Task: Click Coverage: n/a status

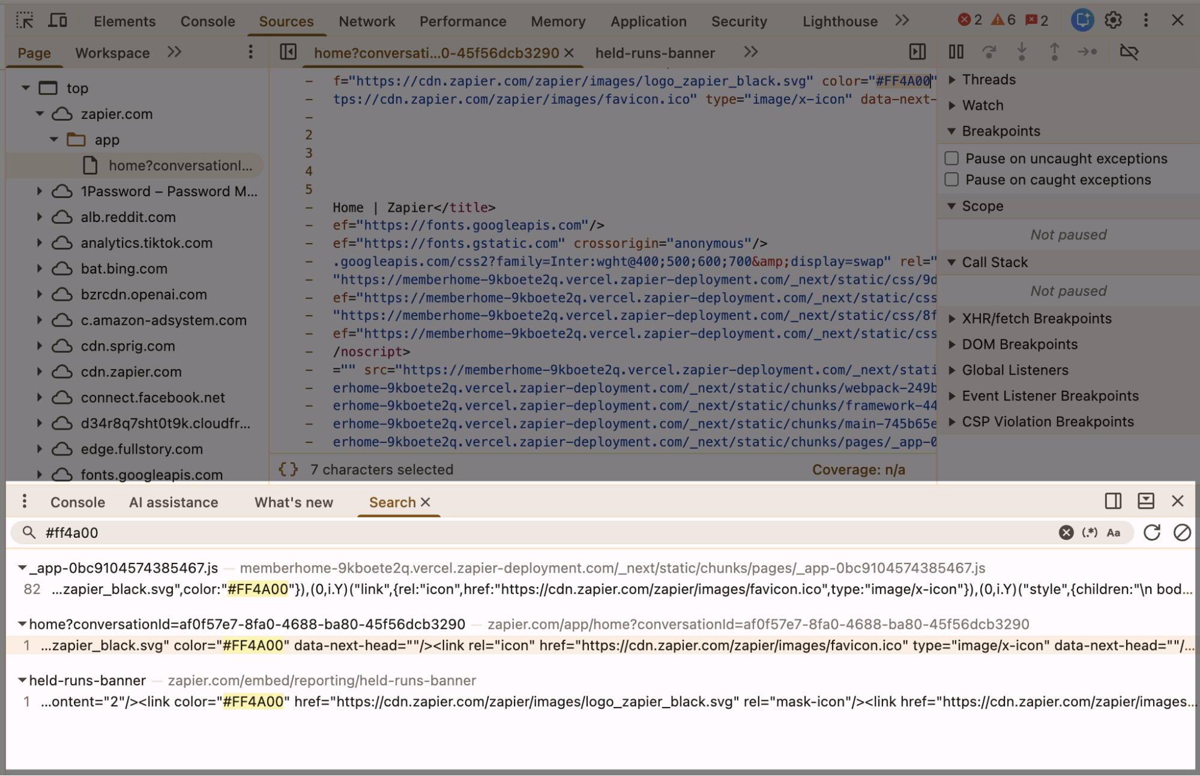Action: [x=858, y=469]
